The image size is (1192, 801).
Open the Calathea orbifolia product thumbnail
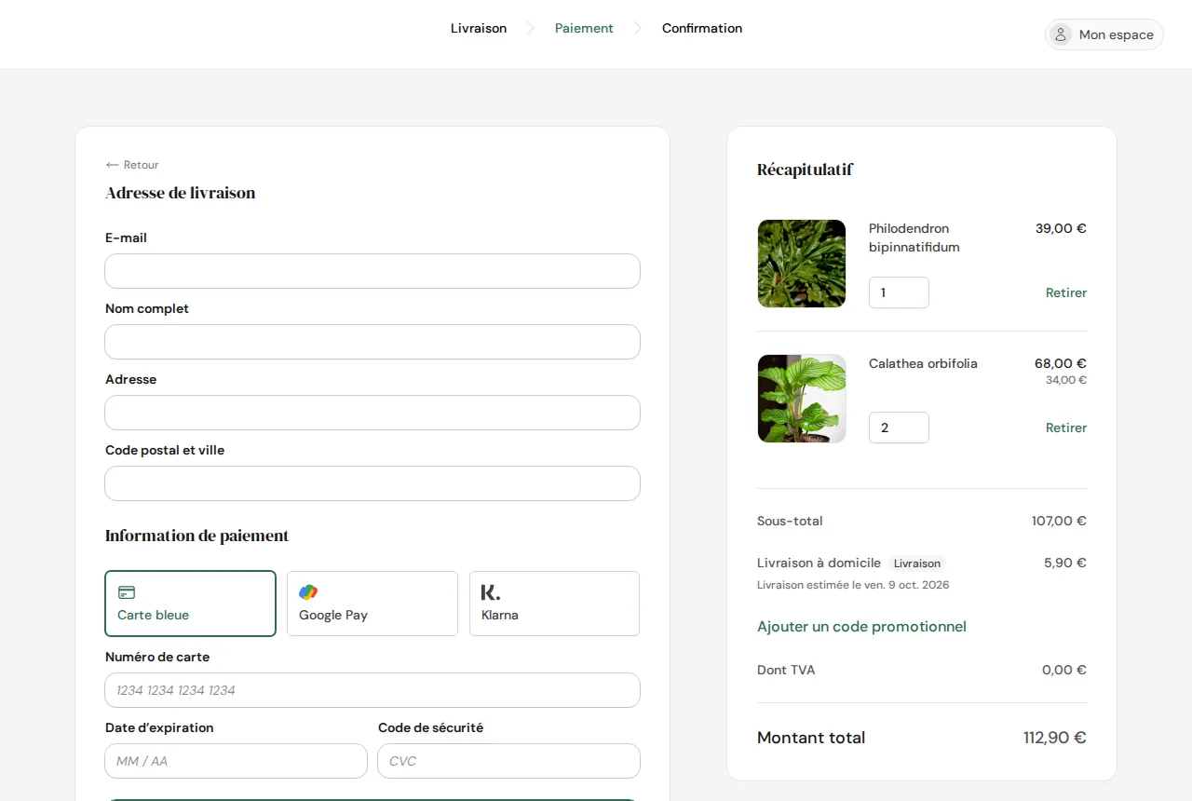[x=802, y=399]
